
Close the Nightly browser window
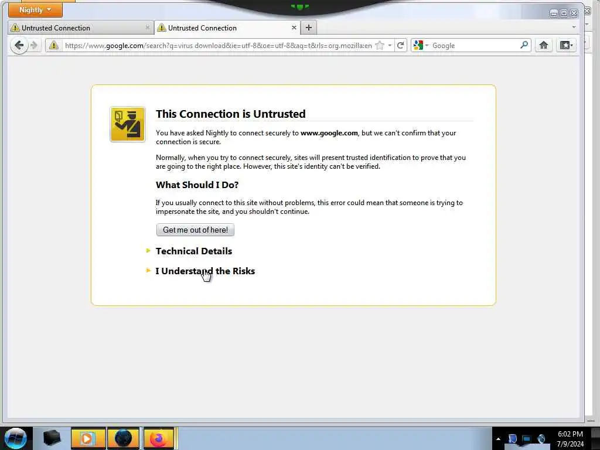pyautogui.click(x=574, y=13)
